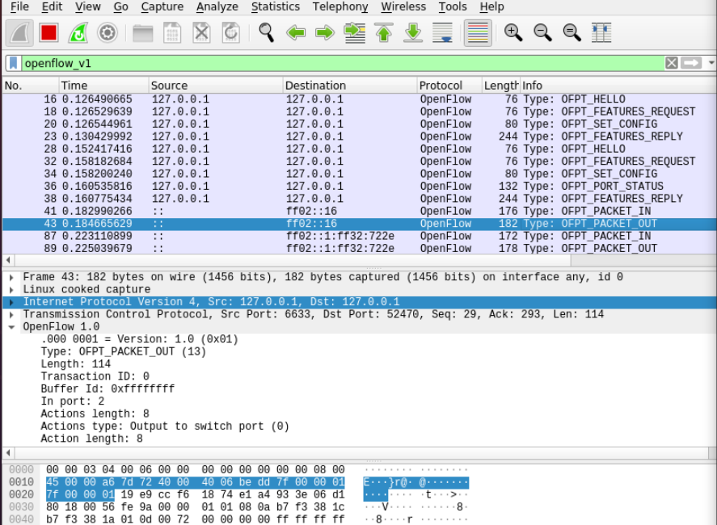
Task: Expand Linux cooked capture node
Action: [11, 290]
